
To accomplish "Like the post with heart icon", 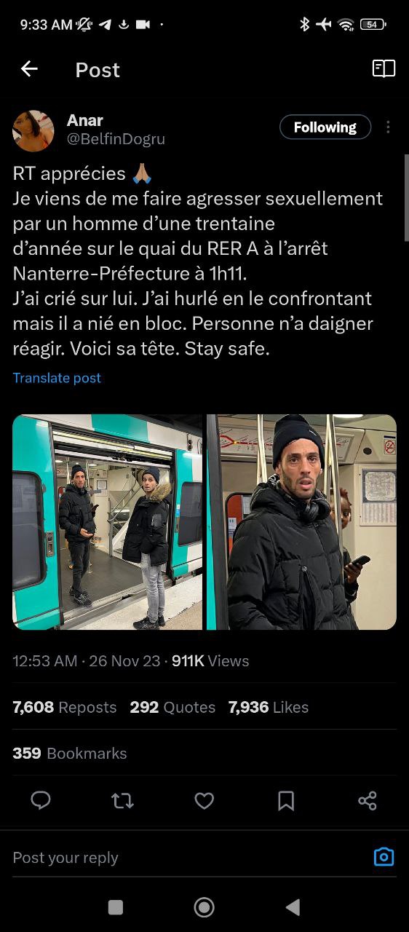I will (x=204, y=801).
